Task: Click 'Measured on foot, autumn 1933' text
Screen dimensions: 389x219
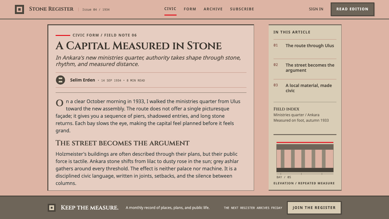Action: click(x=301, y=120)
